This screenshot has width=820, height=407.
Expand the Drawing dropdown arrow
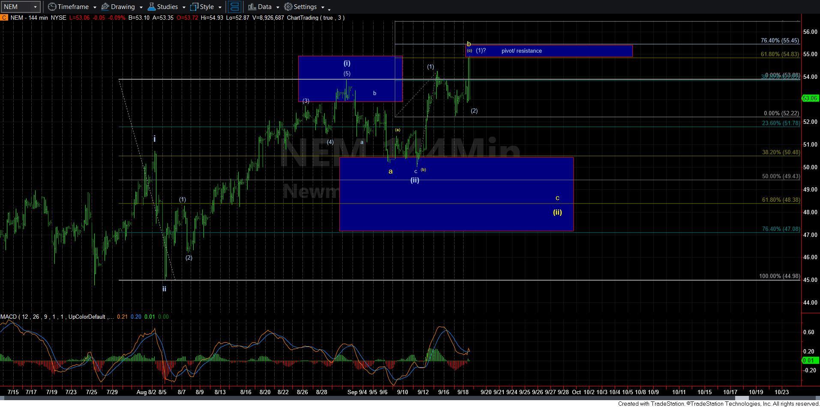(x=141, y=7)
